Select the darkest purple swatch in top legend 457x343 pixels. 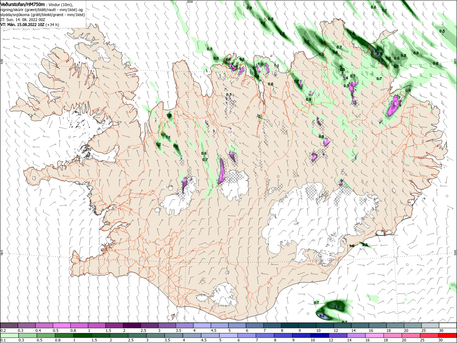coord(131,325)
